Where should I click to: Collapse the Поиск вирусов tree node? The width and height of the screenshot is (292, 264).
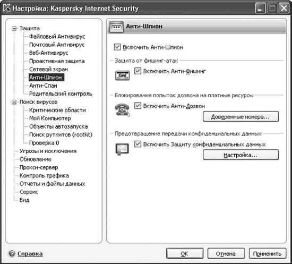coord(14,102)
